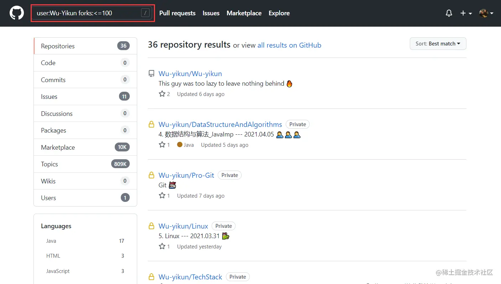Click the '36 repository results' heading
Screen dimensions: 501x284
pos(189,45)
